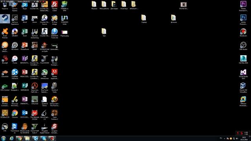Open Adobe Premiere Pro shortcut
Viewport: 251px width, 141px height.
coord(243,6)
